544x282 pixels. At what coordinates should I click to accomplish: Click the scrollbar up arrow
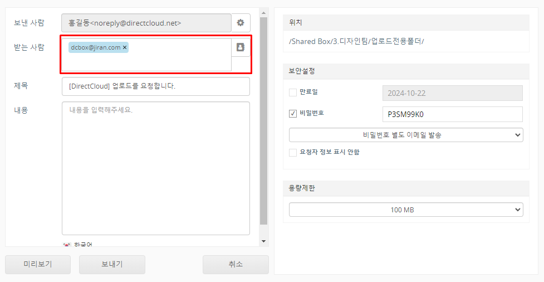(264, 12)
